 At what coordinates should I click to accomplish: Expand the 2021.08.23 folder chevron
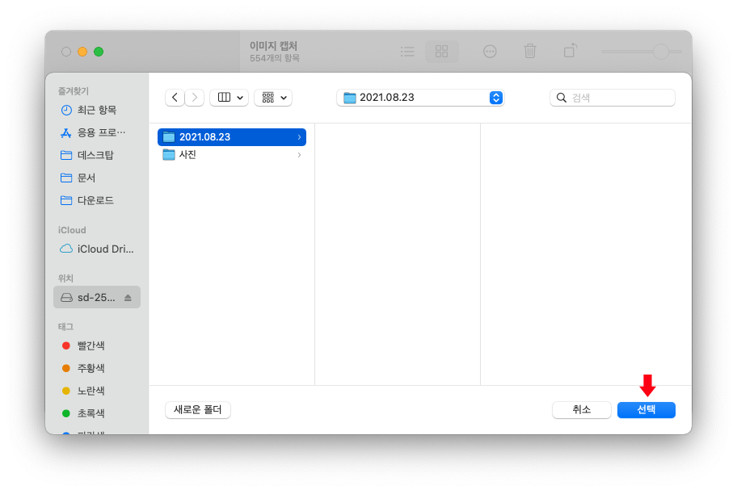(299, 137)
